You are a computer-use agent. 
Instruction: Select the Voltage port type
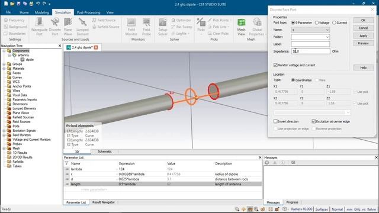(x=317, y=22)
